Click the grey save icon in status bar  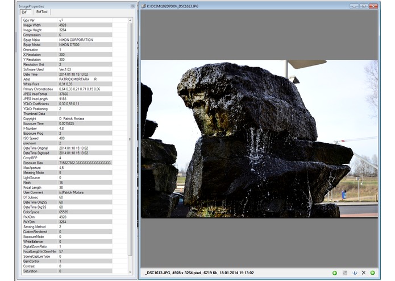coord(345,273)
